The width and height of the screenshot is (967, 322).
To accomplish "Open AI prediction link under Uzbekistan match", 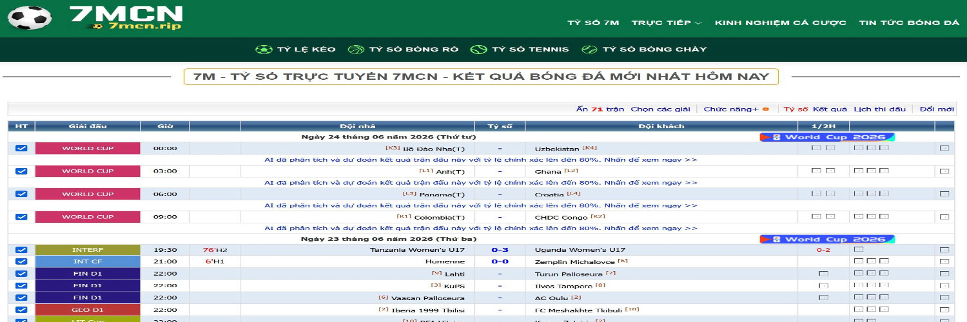I will tap(481, 160).
